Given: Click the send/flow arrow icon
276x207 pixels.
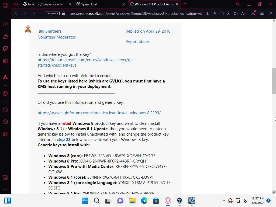Looking at the screenshot, I should [236, 13].
